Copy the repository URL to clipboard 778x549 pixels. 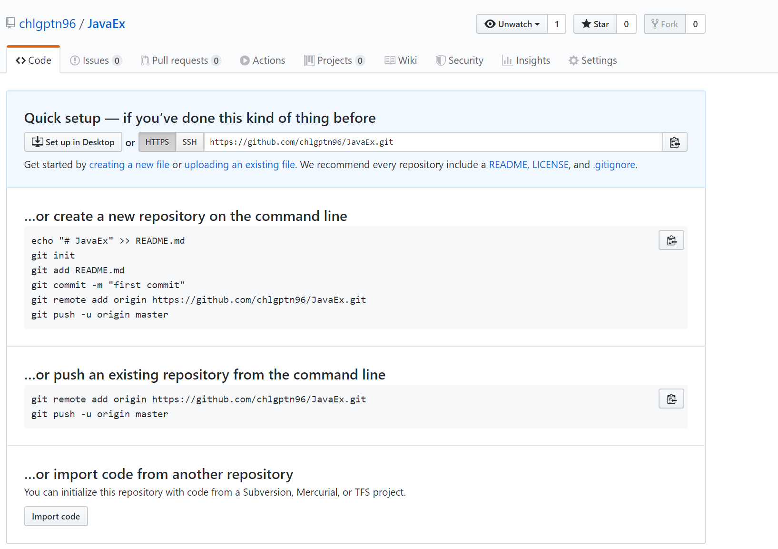click(x=674, y=142)
